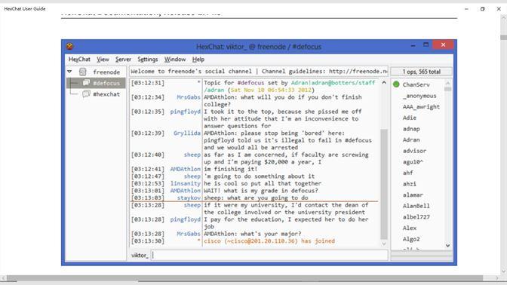Click the channel topic bar
The height and width of the screenshot is (285, 507).
coord(259,72)
